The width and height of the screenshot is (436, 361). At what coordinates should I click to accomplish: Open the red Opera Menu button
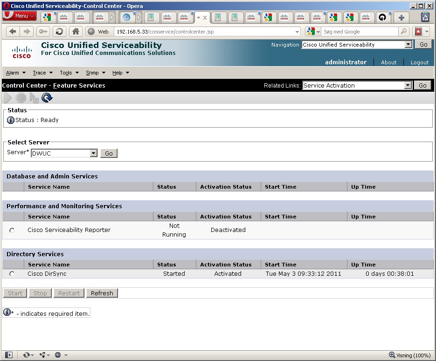coord(20,16)
